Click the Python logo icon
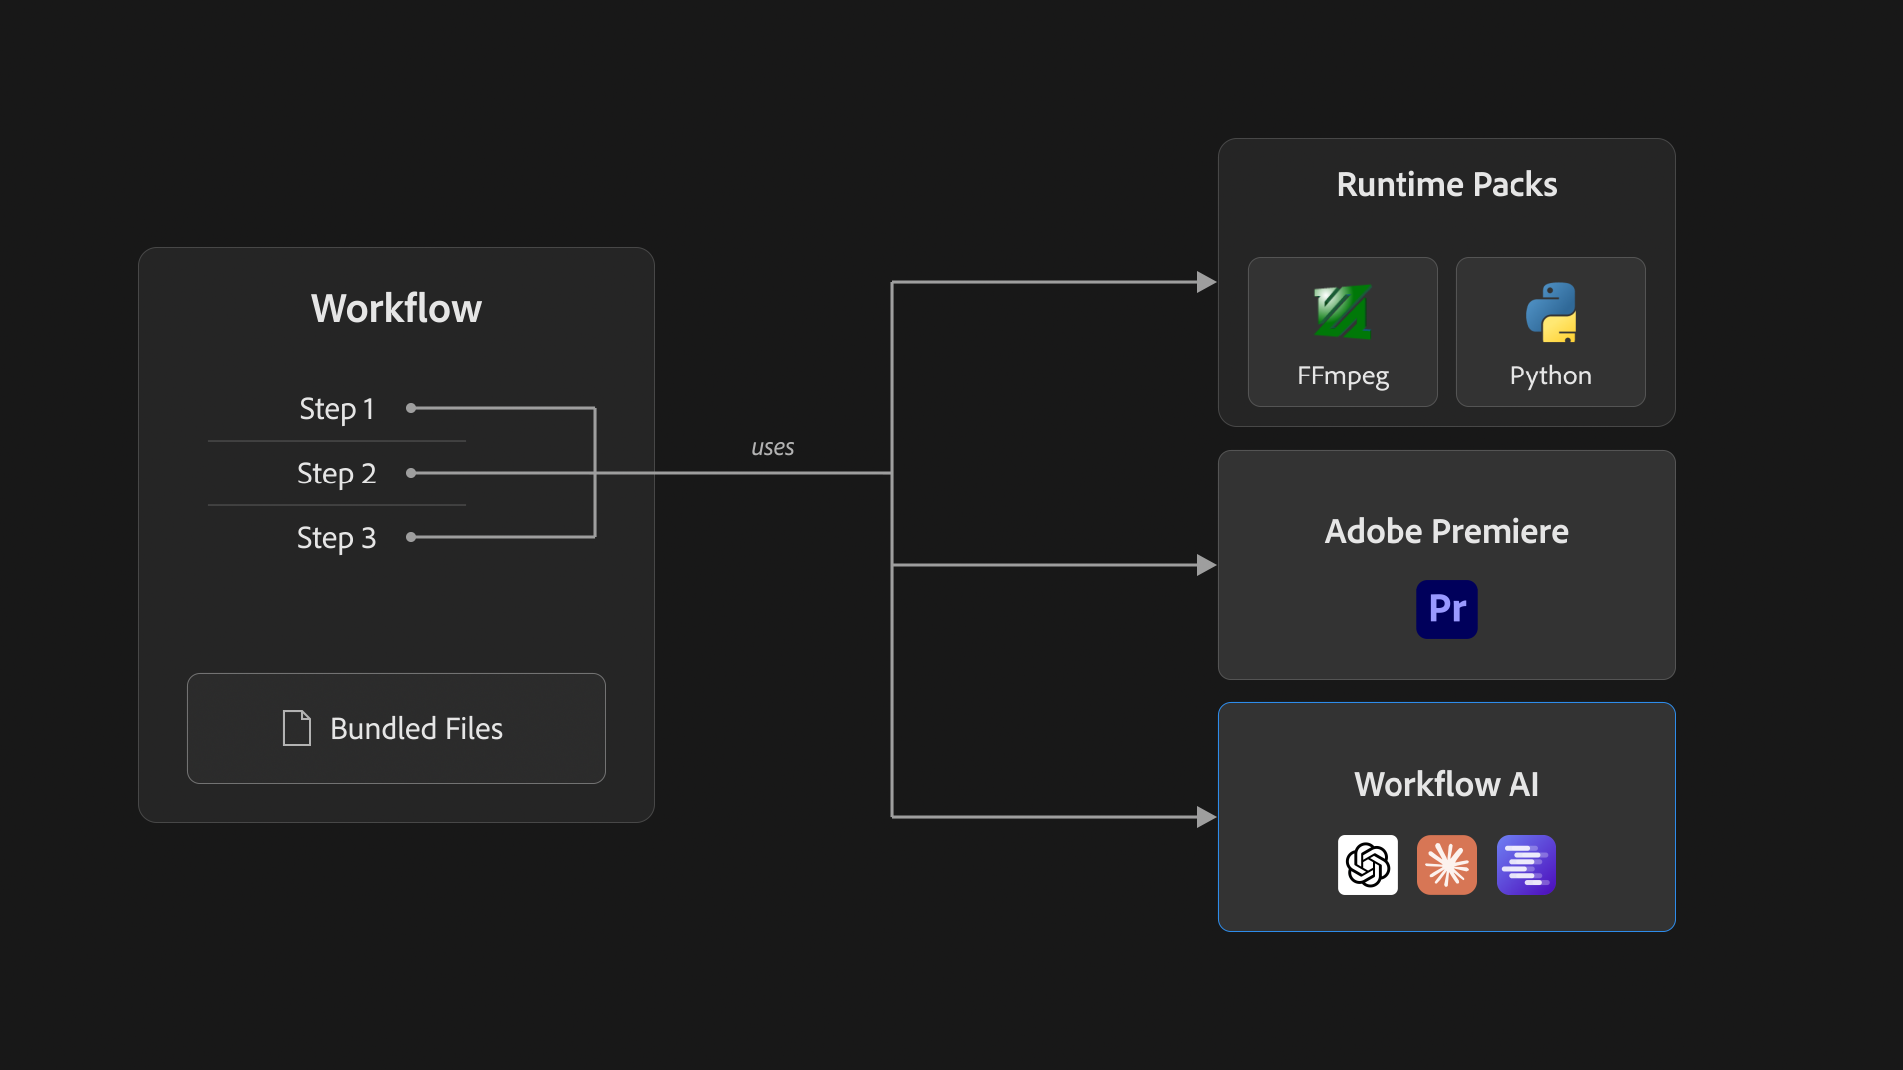 tap(1551, 312)
